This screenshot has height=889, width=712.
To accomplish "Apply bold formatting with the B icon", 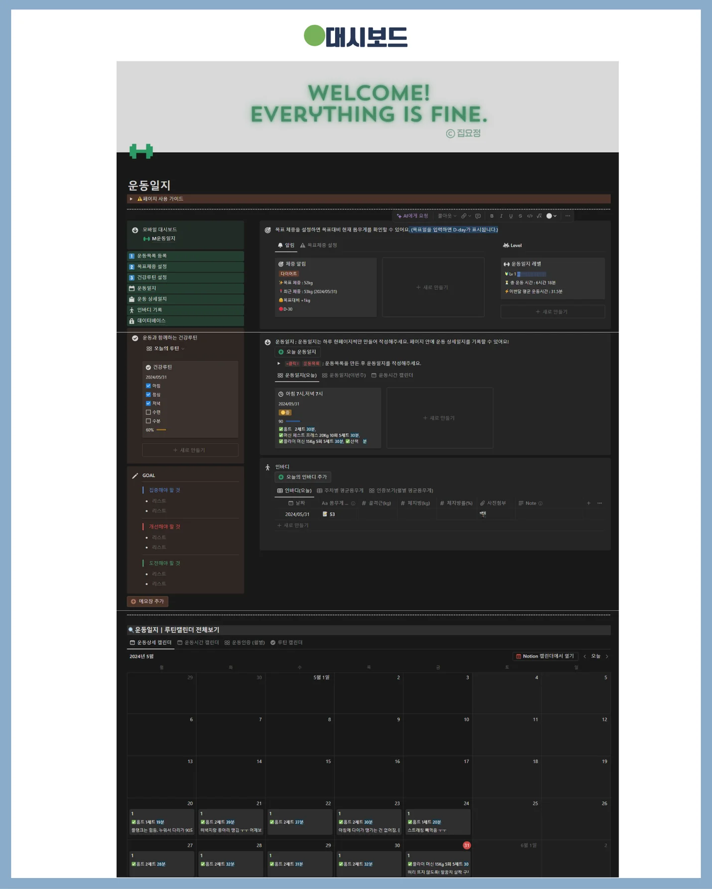I will click(492, 216).
